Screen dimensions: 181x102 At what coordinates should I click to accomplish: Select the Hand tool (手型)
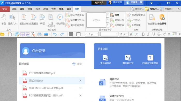4,19
